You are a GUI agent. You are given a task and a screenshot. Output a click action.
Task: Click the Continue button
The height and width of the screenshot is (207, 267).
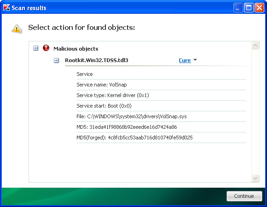pos(244,196)
